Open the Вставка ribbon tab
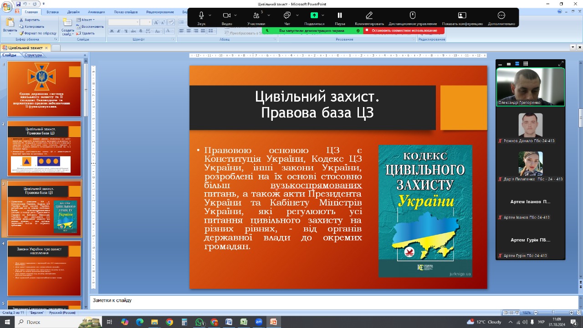This screenshot has width=583, height=328. [52, 12]
